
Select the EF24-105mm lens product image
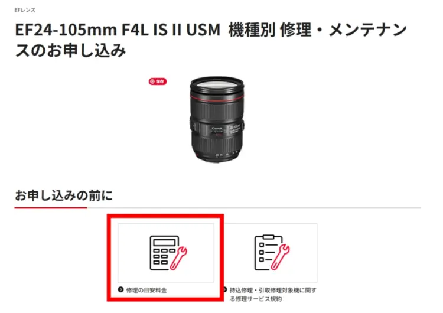pos(217,119)
